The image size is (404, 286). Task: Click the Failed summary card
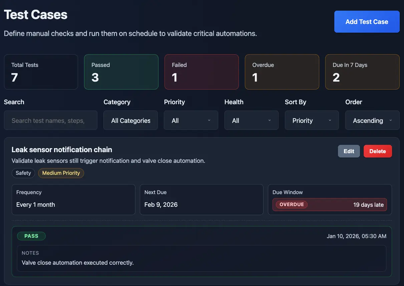click(x=201, y=72)
